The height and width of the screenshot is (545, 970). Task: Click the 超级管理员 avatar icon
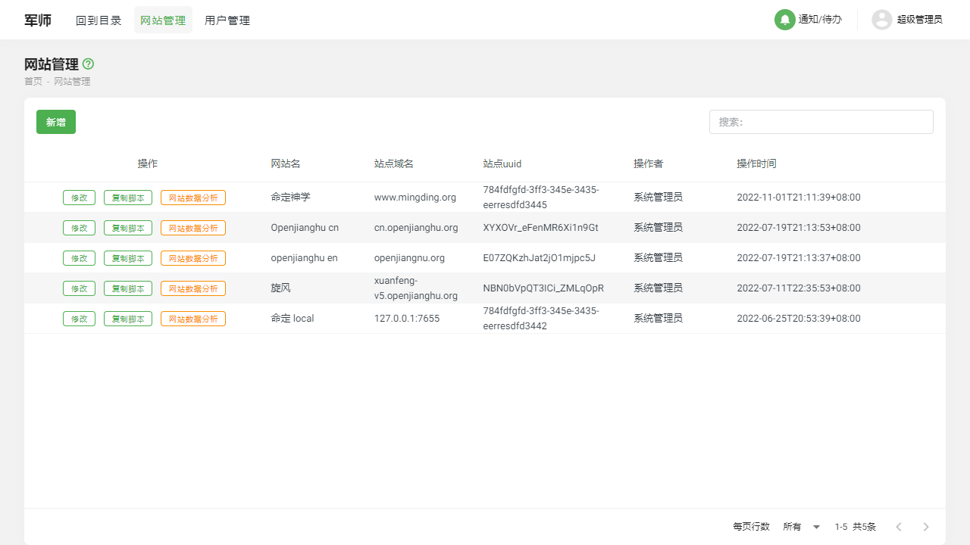(881, 20)
